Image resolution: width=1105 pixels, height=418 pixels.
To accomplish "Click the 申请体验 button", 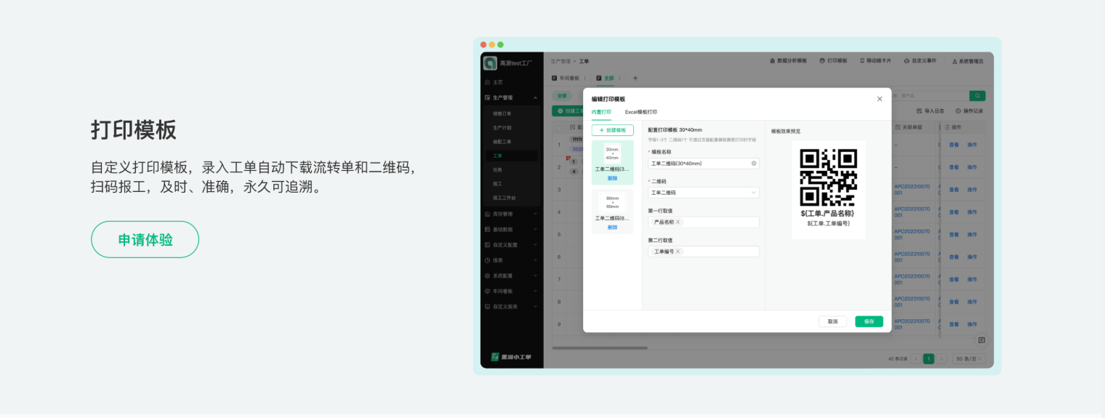I will pos(145,239).
